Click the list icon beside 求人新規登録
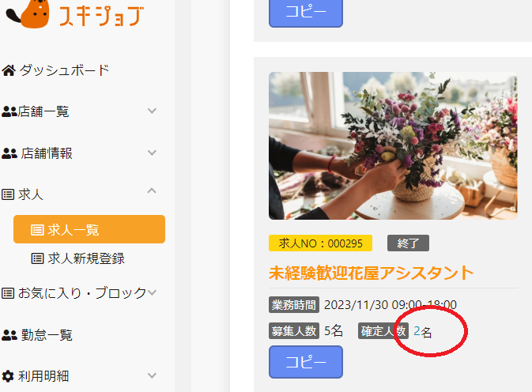This screenshot has width=532, height=392. [37, 258]
